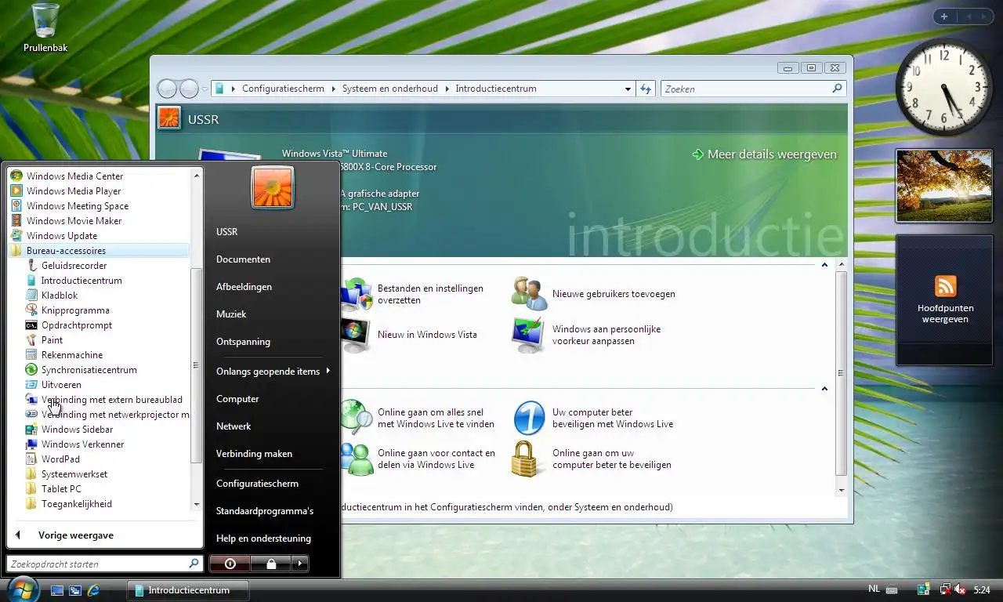Open Verbinding met netwerkprojector
This screenshot has height=602, width=1003.
click(x=107, y=415)
